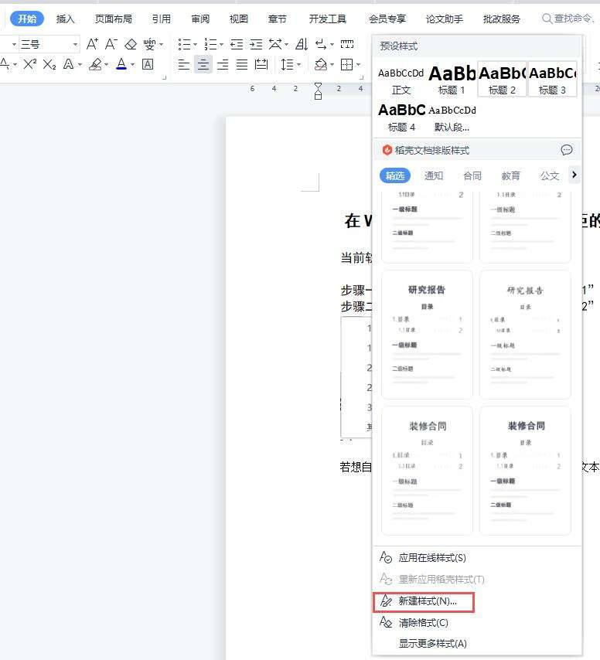Click the paragraph shading bucket icon
Screen dimensions: 600x660
click(321, 64)
